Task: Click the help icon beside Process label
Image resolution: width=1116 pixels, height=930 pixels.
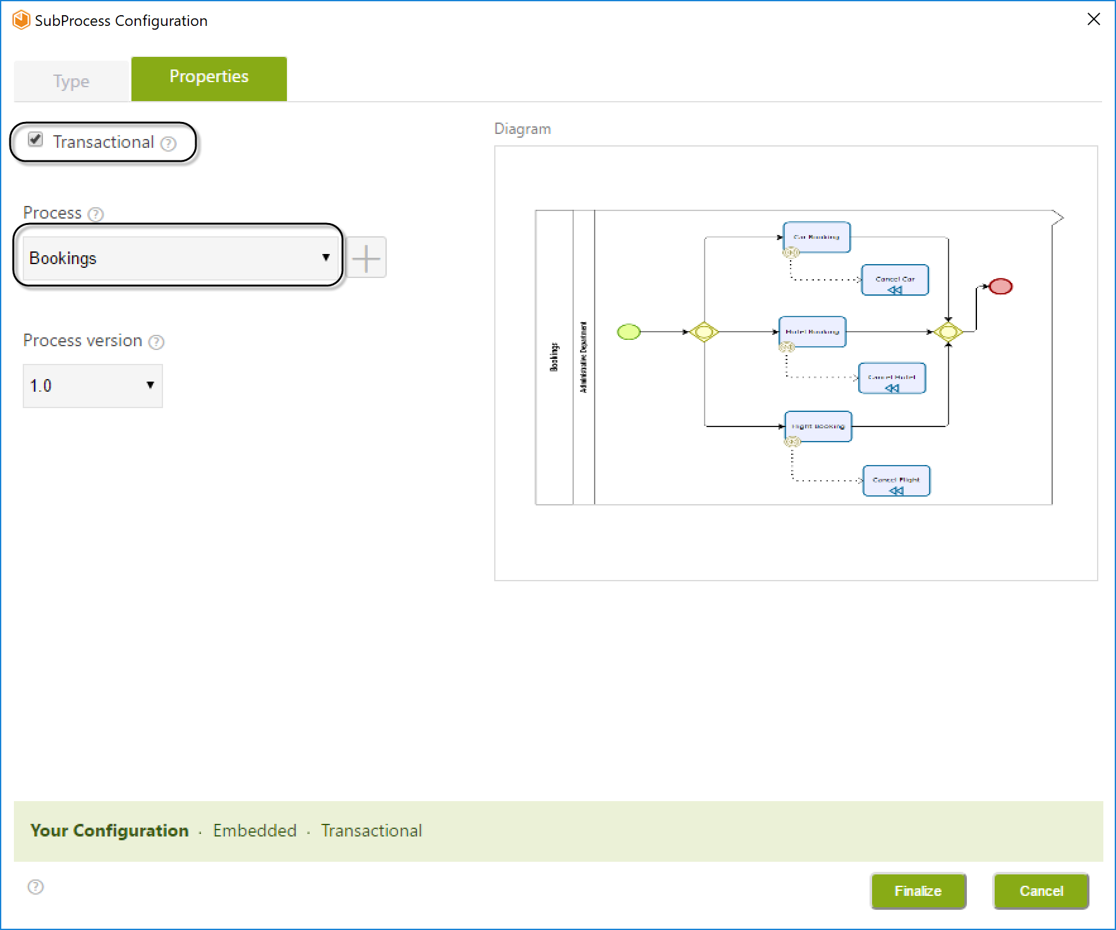Action: point(95,214)
